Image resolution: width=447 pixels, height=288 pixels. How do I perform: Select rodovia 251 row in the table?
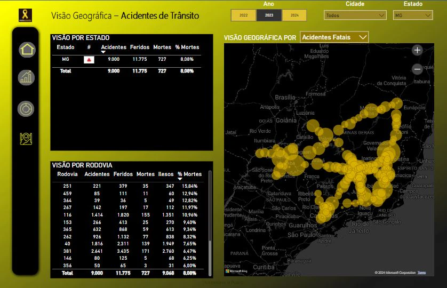(x=127, y=186)
